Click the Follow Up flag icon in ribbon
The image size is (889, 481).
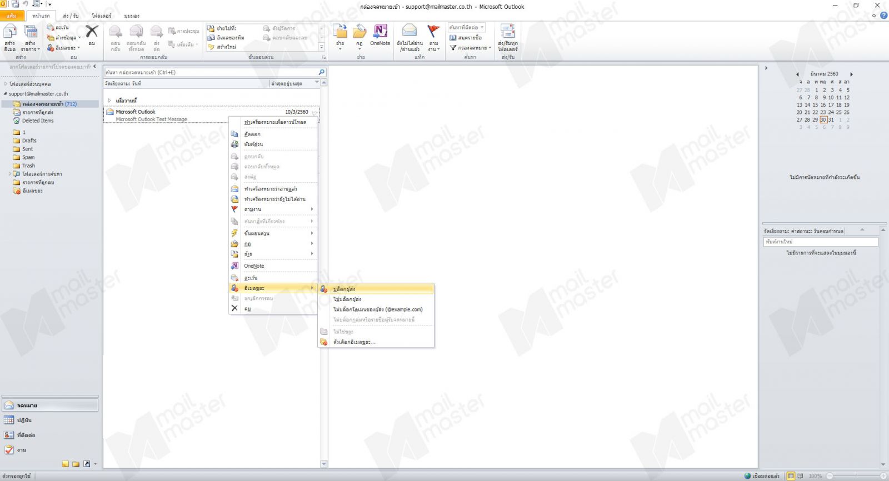tap(433, 31)
